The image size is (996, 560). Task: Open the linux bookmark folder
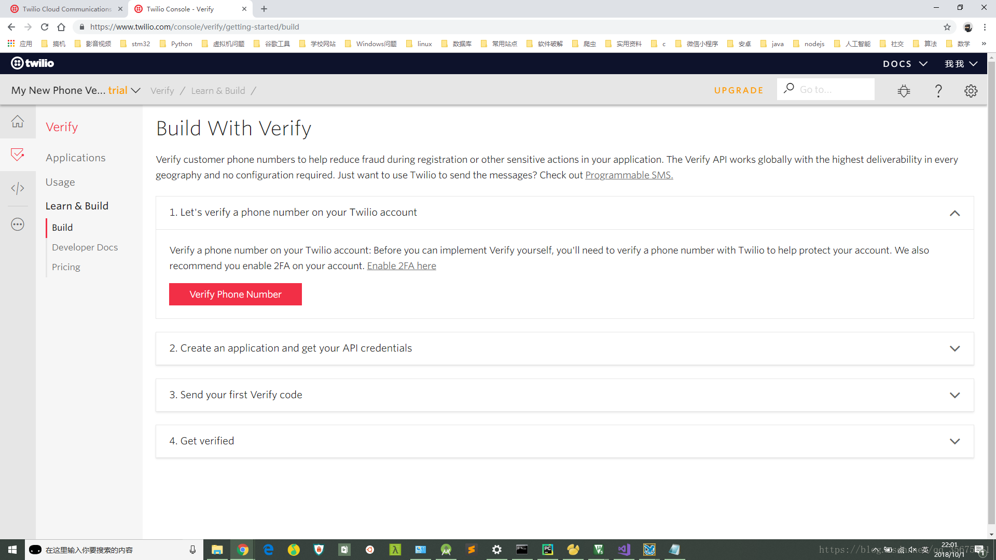(419, 44)
